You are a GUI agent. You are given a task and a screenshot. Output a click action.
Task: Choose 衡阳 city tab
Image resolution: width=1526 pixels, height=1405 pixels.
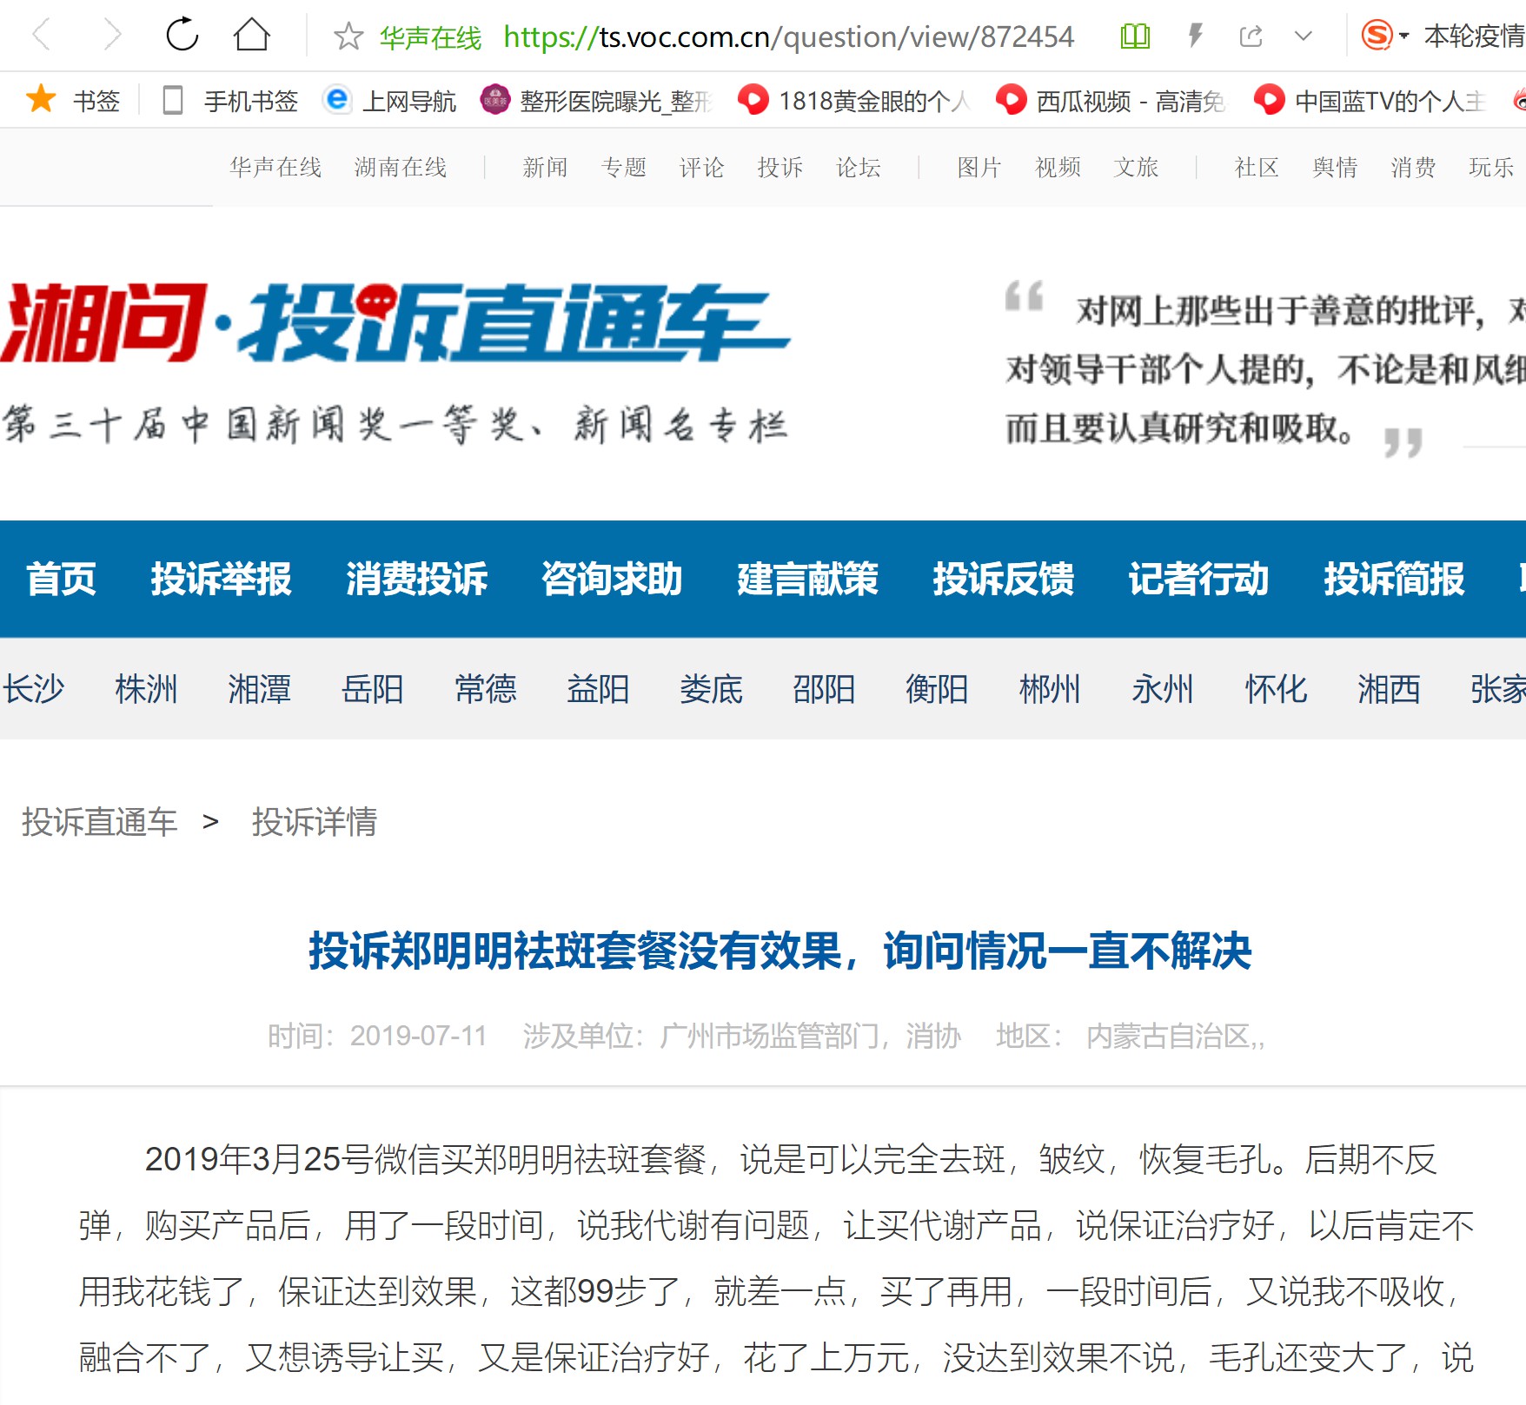click(x=937, y=689)
